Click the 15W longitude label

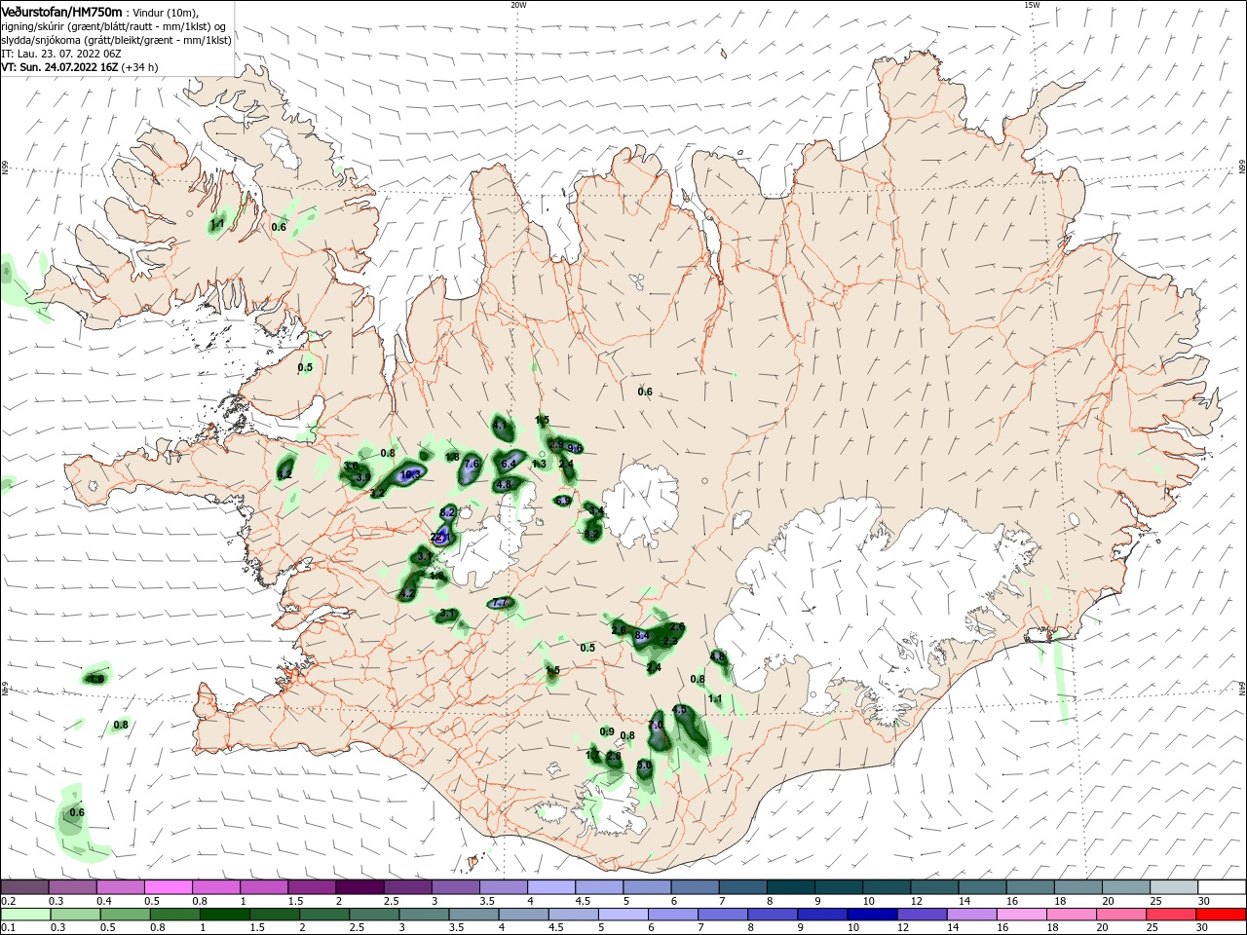(x=1032, y=5)
